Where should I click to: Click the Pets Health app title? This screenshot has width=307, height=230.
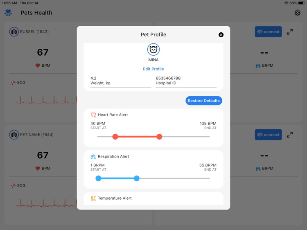pyautogui.click(x=36, y=13)
